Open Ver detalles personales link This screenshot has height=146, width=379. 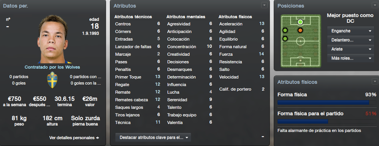pos(74,138)
